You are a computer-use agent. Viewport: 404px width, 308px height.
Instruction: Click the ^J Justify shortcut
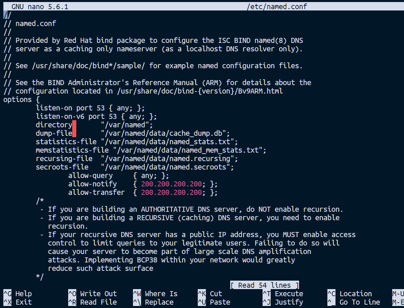282,302
